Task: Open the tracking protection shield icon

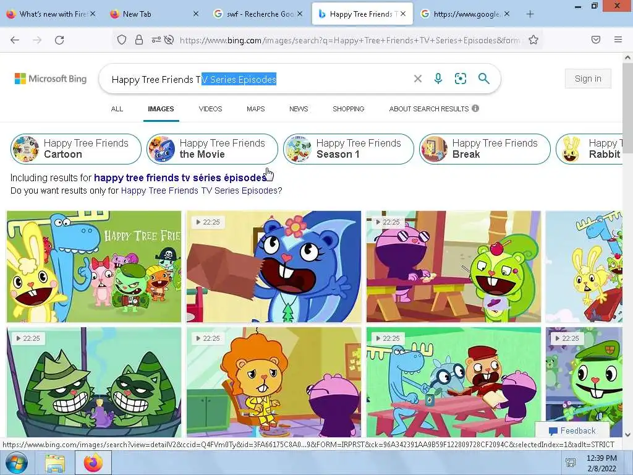Action: tap(122, 40)
